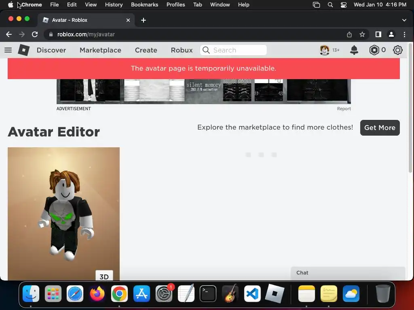The height and width of the screenshot is (310, 414).
Task: Open the Roblox hamburger navigation menu
Action: [8, 50]
